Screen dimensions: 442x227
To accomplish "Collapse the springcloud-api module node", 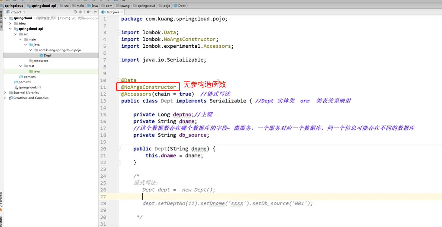I will (10, 29).
